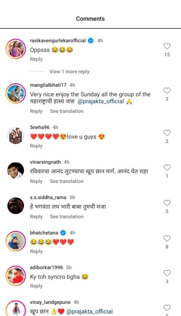181x316 pixels.
Task: See translation of mangilalbhati17's comment
Action: coord(67,111)
